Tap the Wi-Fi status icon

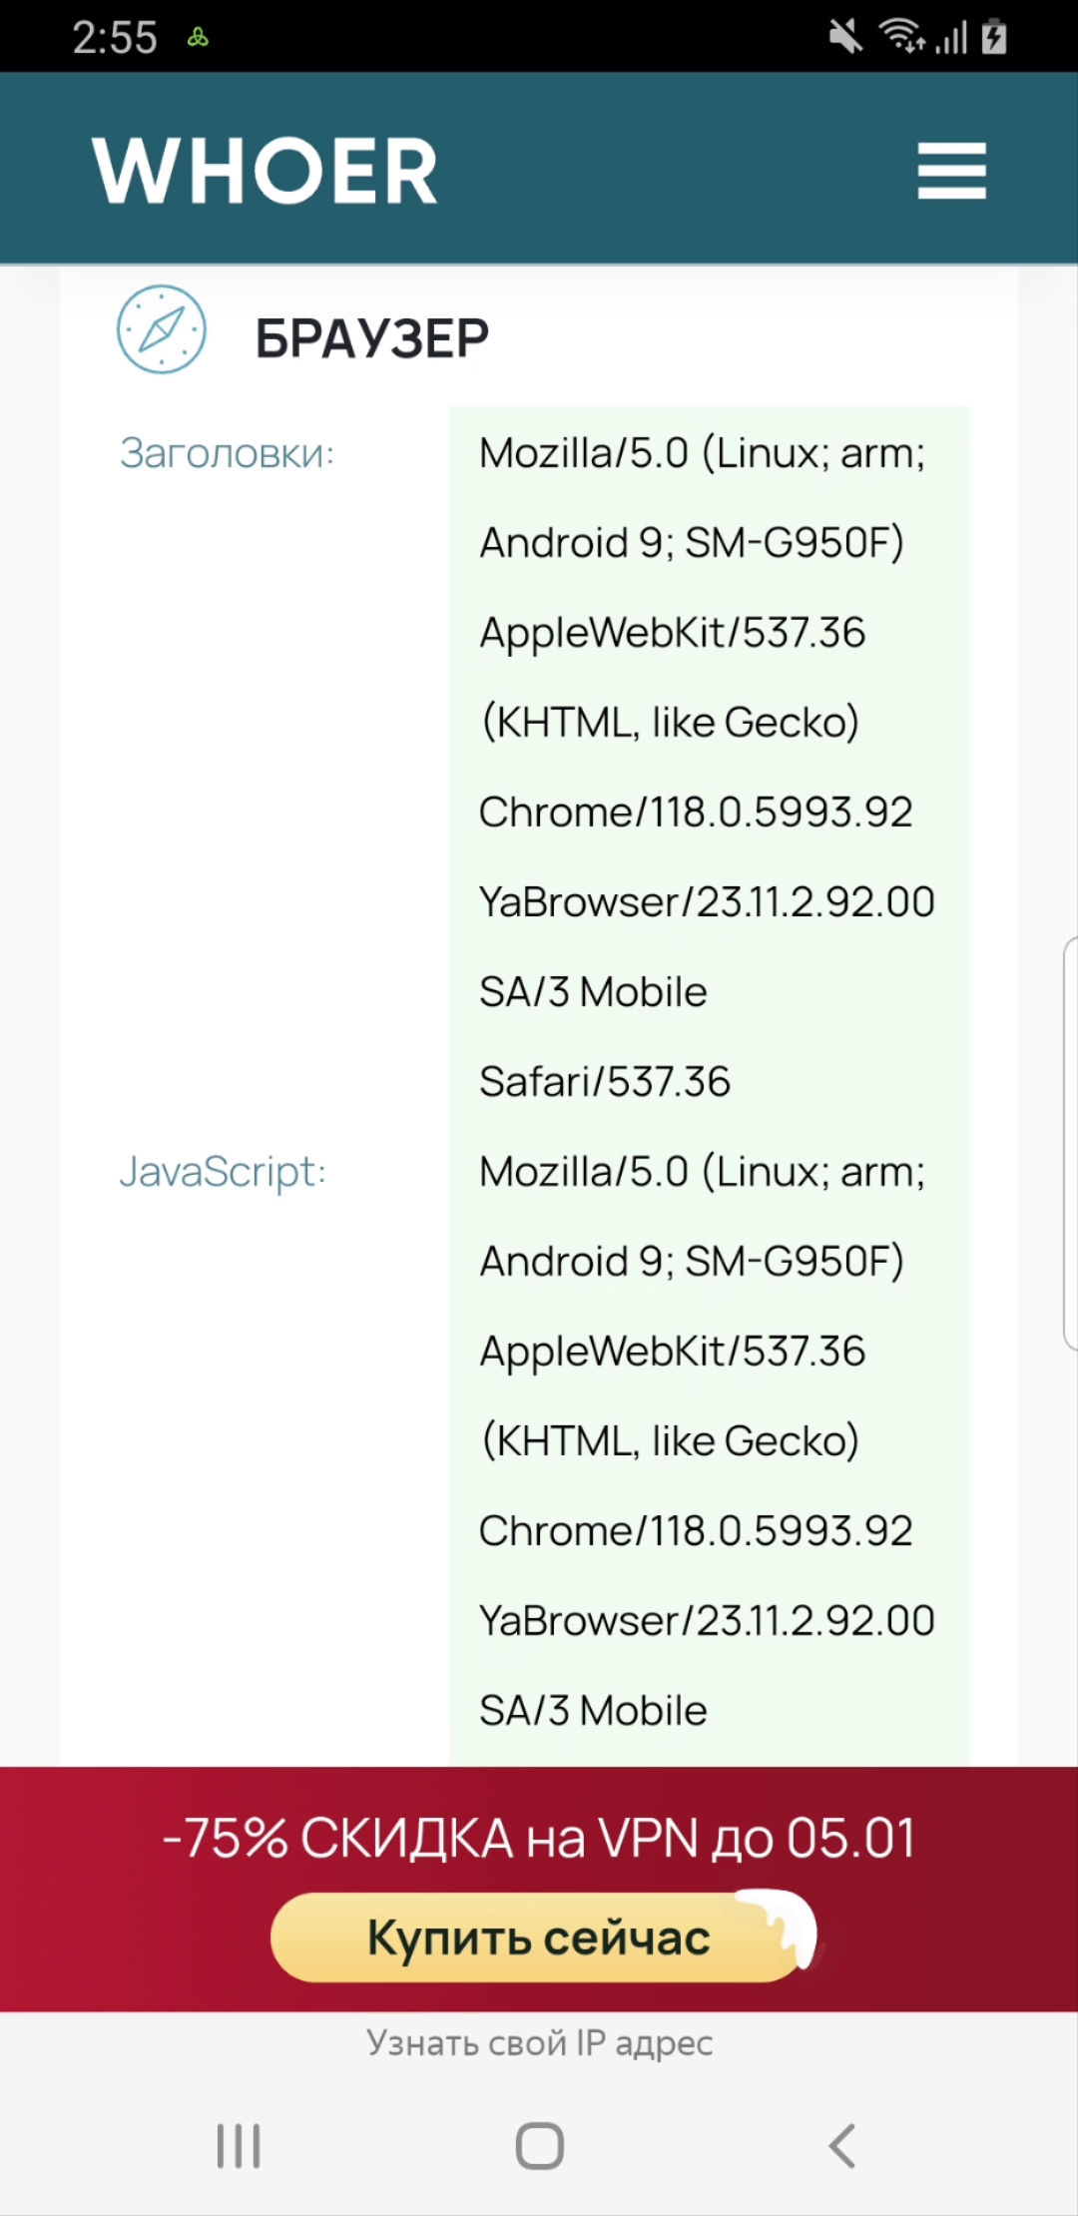tap(900, 37)
